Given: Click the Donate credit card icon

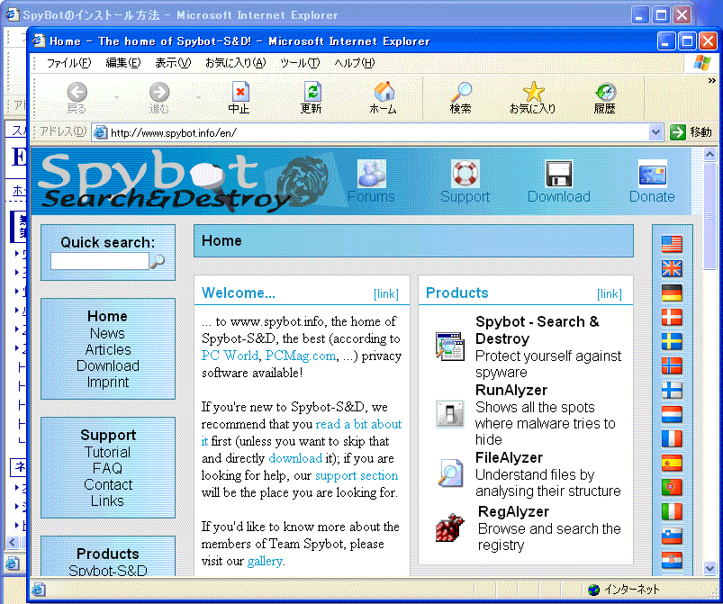Looking at the screenshot, I should click(653, 174).
